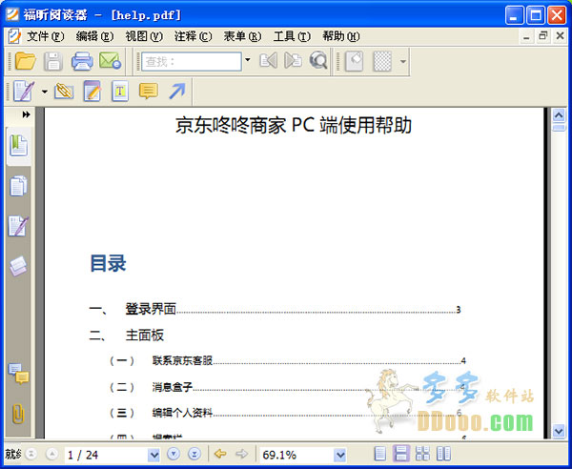This screenshot has height=469, width=572.
Task: Restore the inner document window
Action: coord(542,36)
